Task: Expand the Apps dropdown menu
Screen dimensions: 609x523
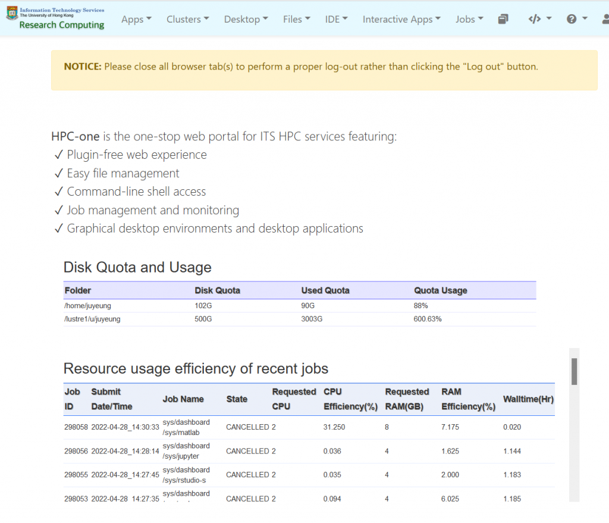Action: pos(136,19)
